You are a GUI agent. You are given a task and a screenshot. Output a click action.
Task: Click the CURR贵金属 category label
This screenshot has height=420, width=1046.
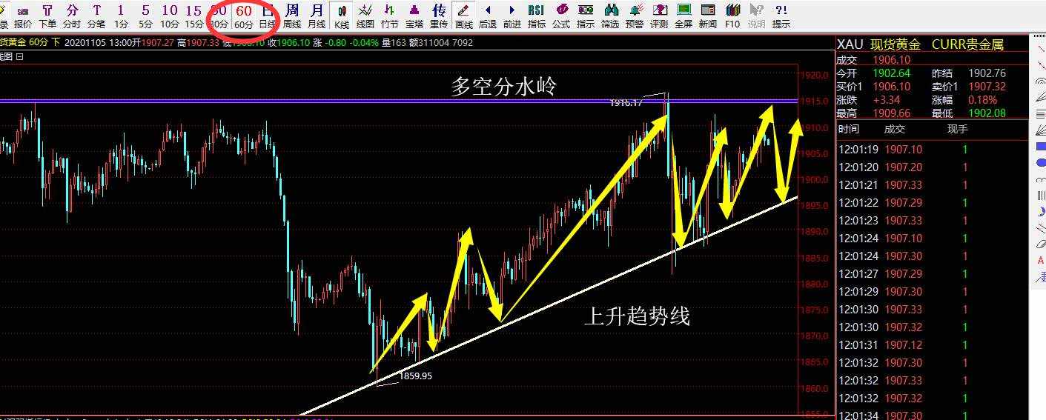point(967,44)
